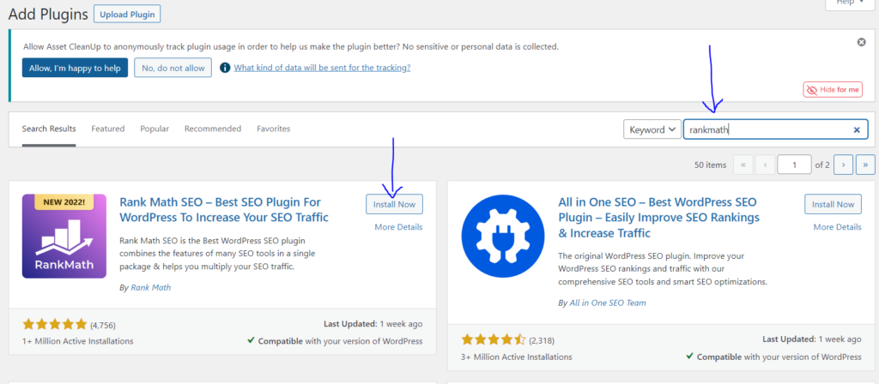The width and height of the screenshot is (879, 384).
Task: Switch to Popular tab
Action: 155,129
